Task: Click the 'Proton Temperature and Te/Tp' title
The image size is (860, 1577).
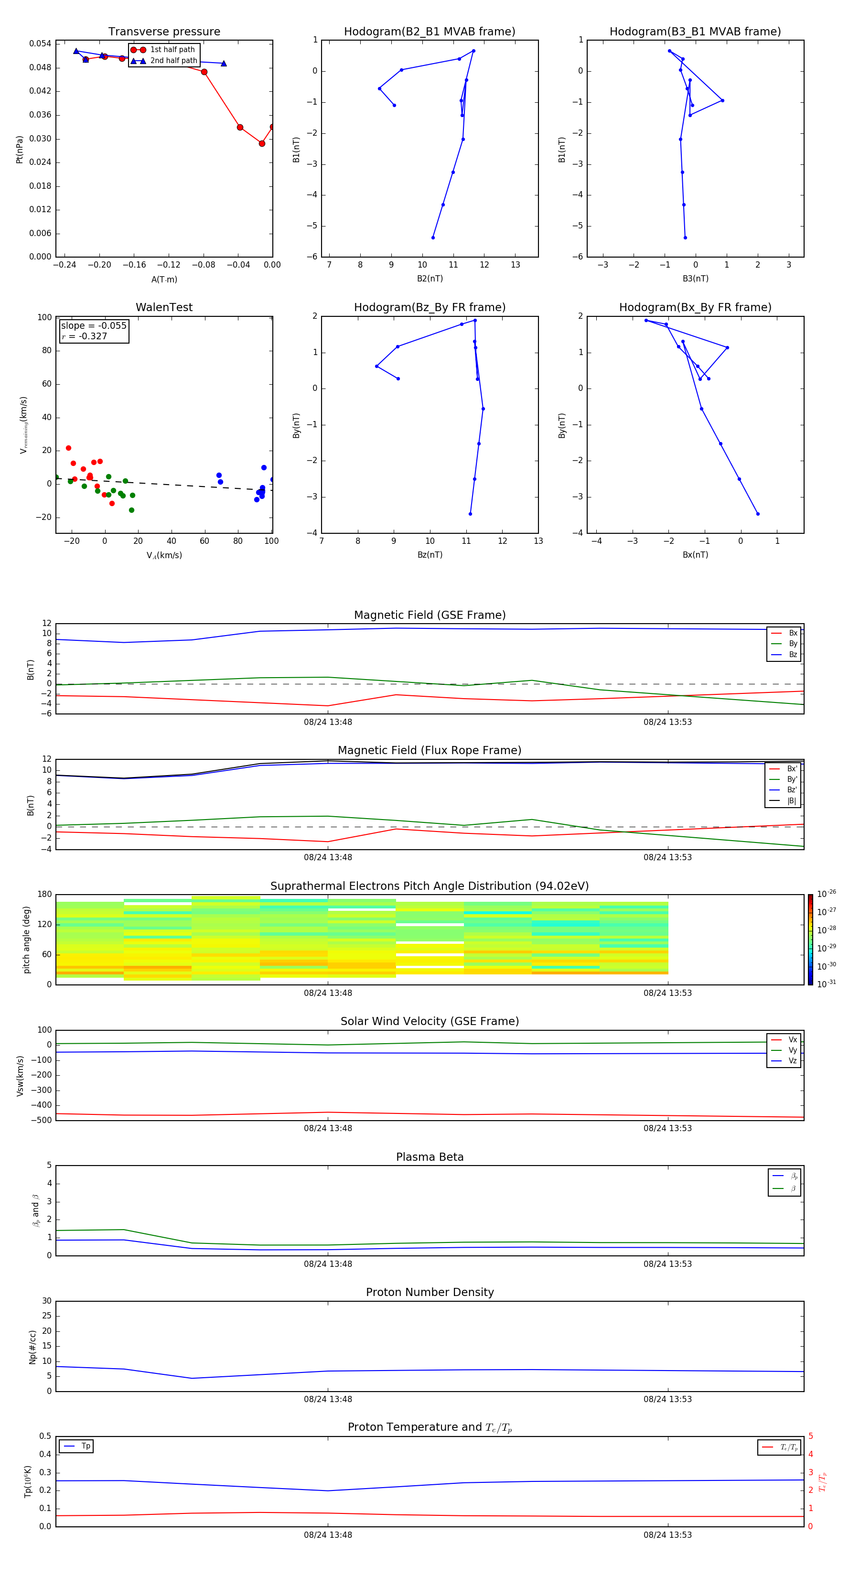Action: [x=430, y=1427]
